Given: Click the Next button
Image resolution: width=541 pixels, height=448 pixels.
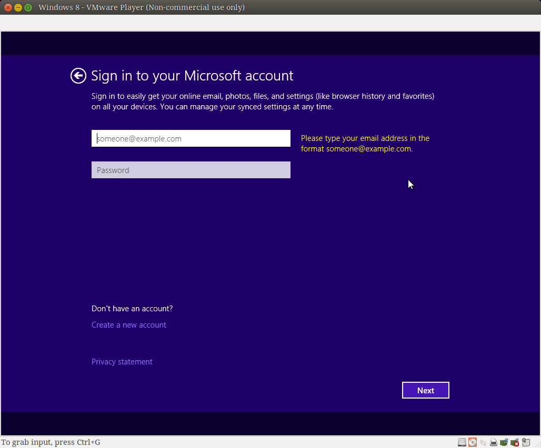Looking at the screenshot, I should 425,390.
